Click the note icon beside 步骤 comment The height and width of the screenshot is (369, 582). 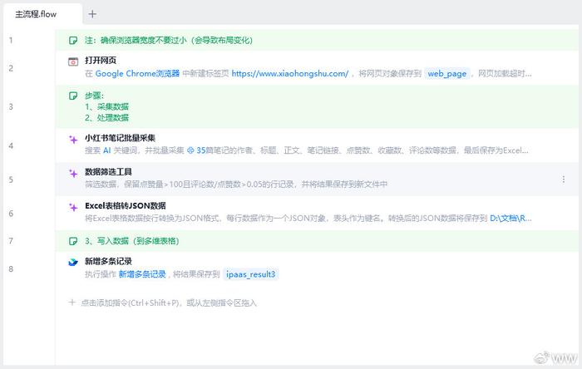[73, 96]
